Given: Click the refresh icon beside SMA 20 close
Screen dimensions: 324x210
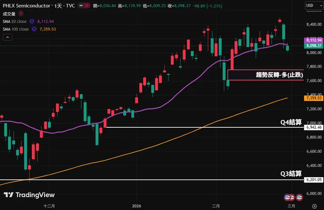Looking at the screenshot, I should (32, 21).
